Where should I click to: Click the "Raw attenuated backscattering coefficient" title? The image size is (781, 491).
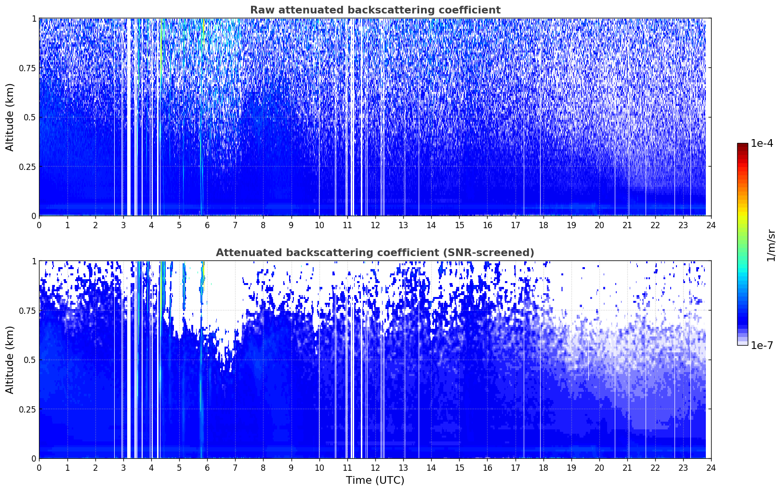coord(375,10)
